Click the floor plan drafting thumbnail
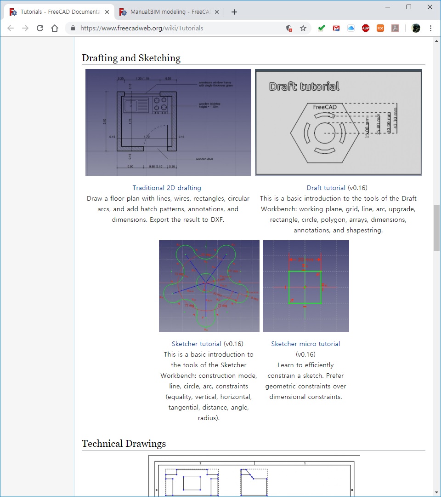The image size is (441, 497). click(168, 123)
